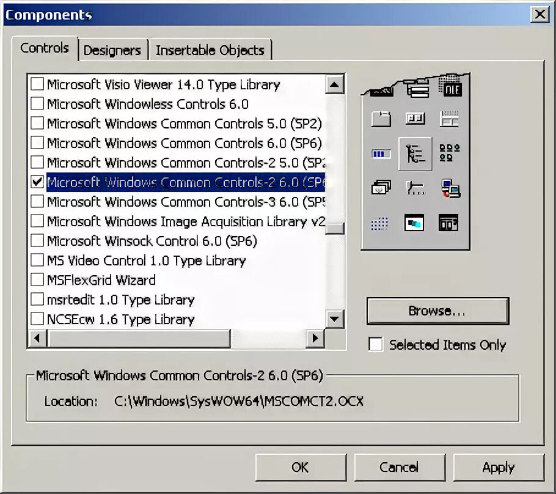Switch to the Controls tab
This screenshot has height=494, width=556.
click(45, 48)
